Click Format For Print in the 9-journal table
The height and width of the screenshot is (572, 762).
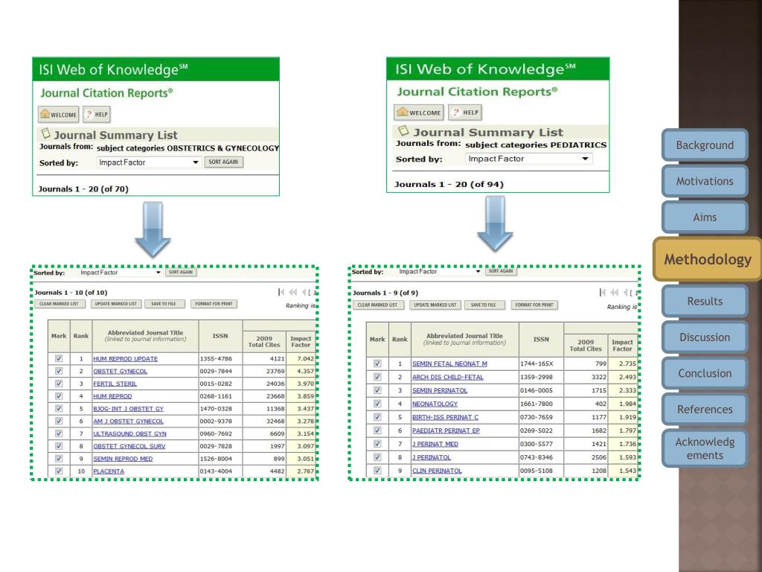coord(534,305)
